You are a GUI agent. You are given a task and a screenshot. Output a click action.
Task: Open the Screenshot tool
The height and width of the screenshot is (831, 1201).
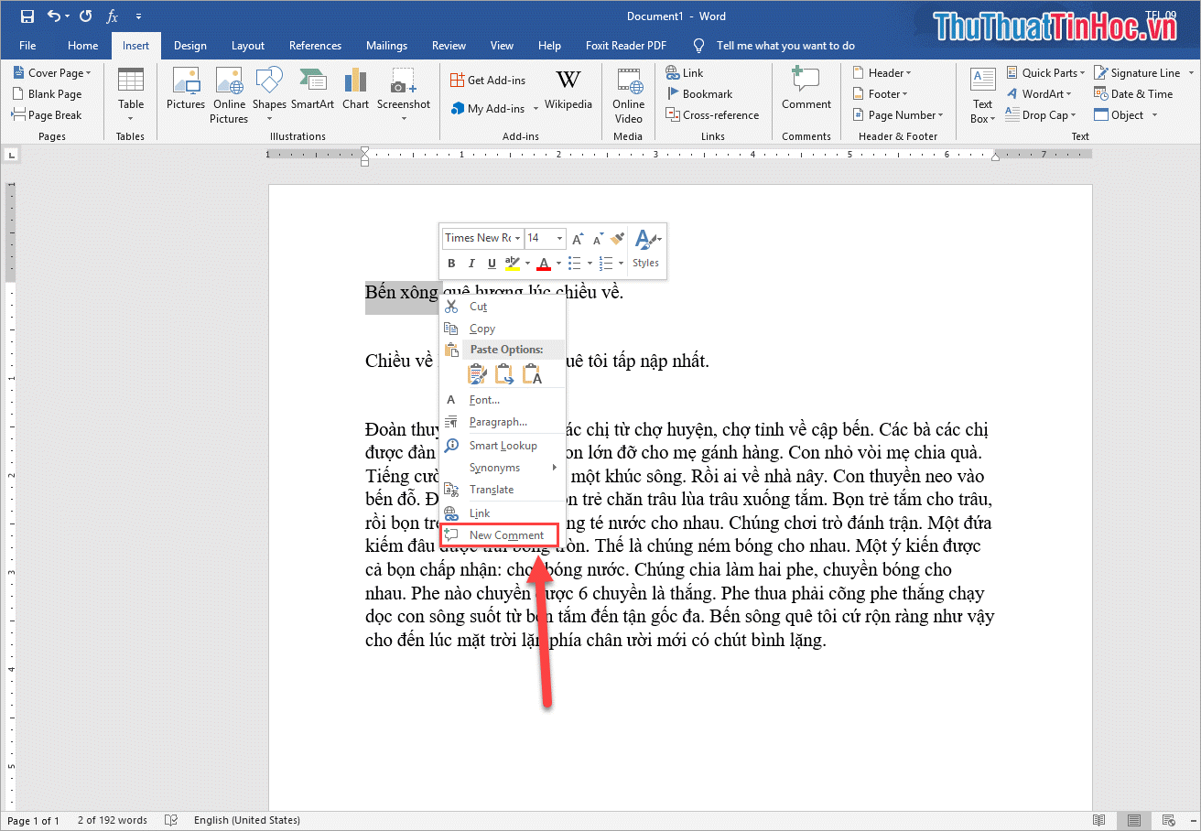(404, 93)
